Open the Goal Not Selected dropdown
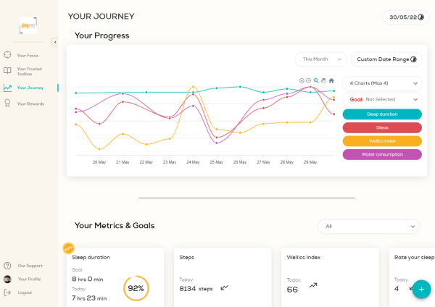435x307 pixels. click(x=381, y=99)
